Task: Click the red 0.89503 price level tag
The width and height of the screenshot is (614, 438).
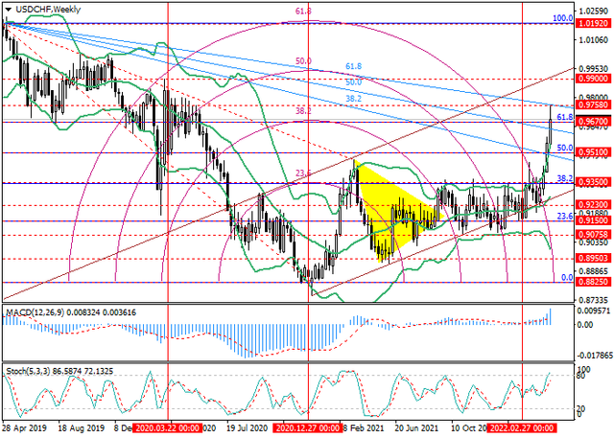Action: 593,258
